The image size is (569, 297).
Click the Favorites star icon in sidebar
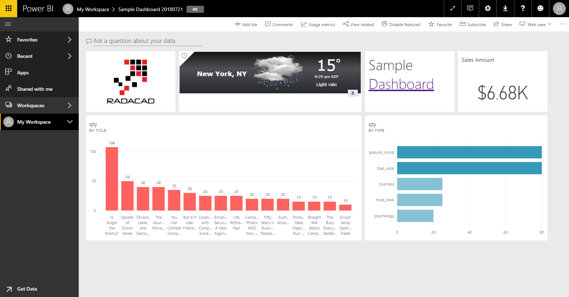point(9,39)
